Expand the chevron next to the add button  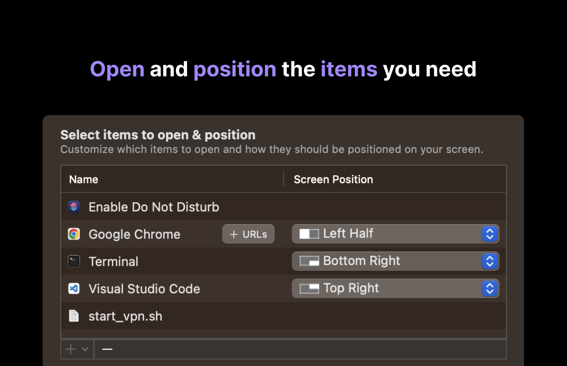click(x=85, y=349)
